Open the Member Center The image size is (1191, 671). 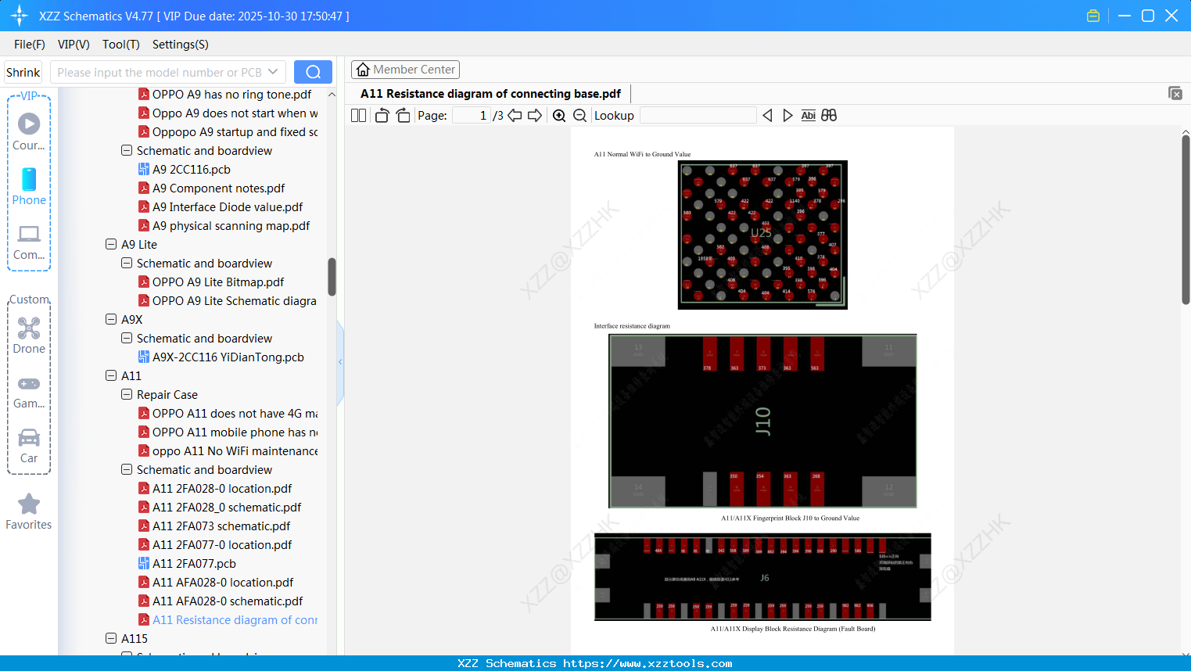tap(405, 70)
